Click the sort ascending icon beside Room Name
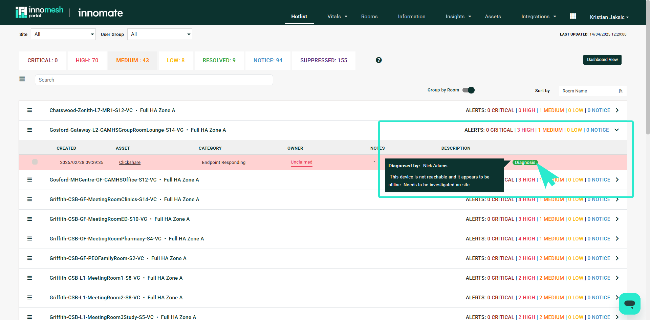Viewport: 650px width, 320px height. [621, 91]
